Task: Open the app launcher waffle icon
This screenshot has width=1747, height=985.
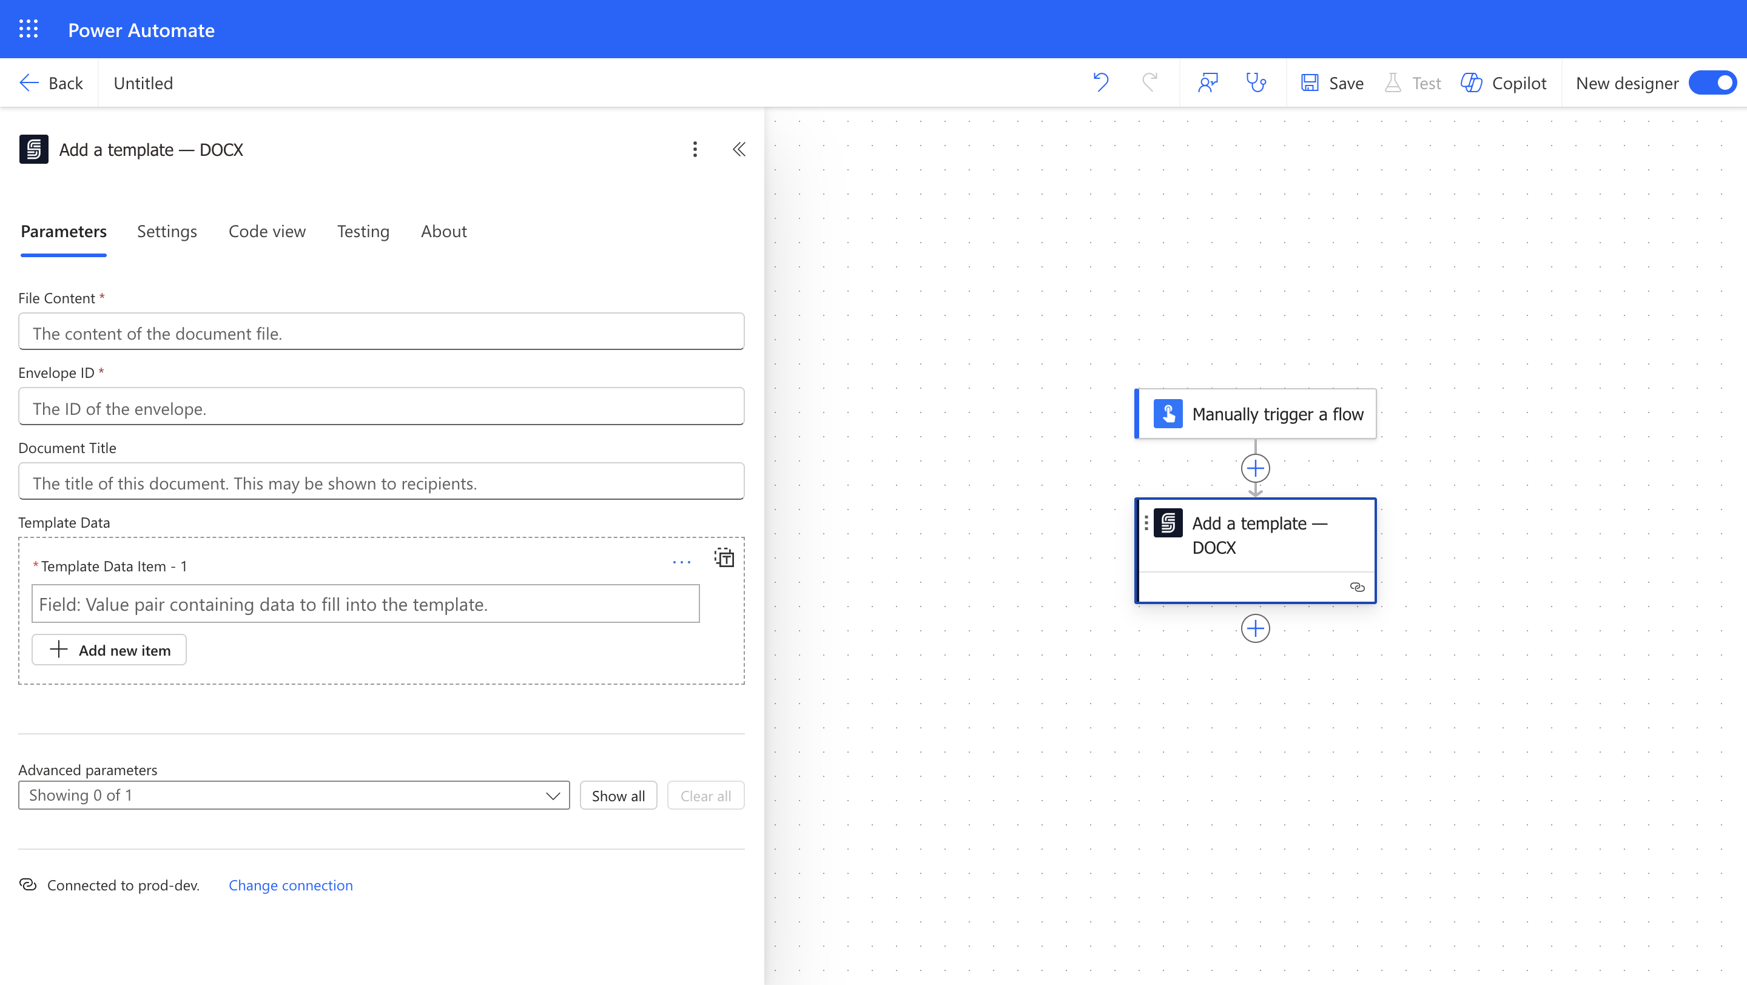Action: (28, 29)
